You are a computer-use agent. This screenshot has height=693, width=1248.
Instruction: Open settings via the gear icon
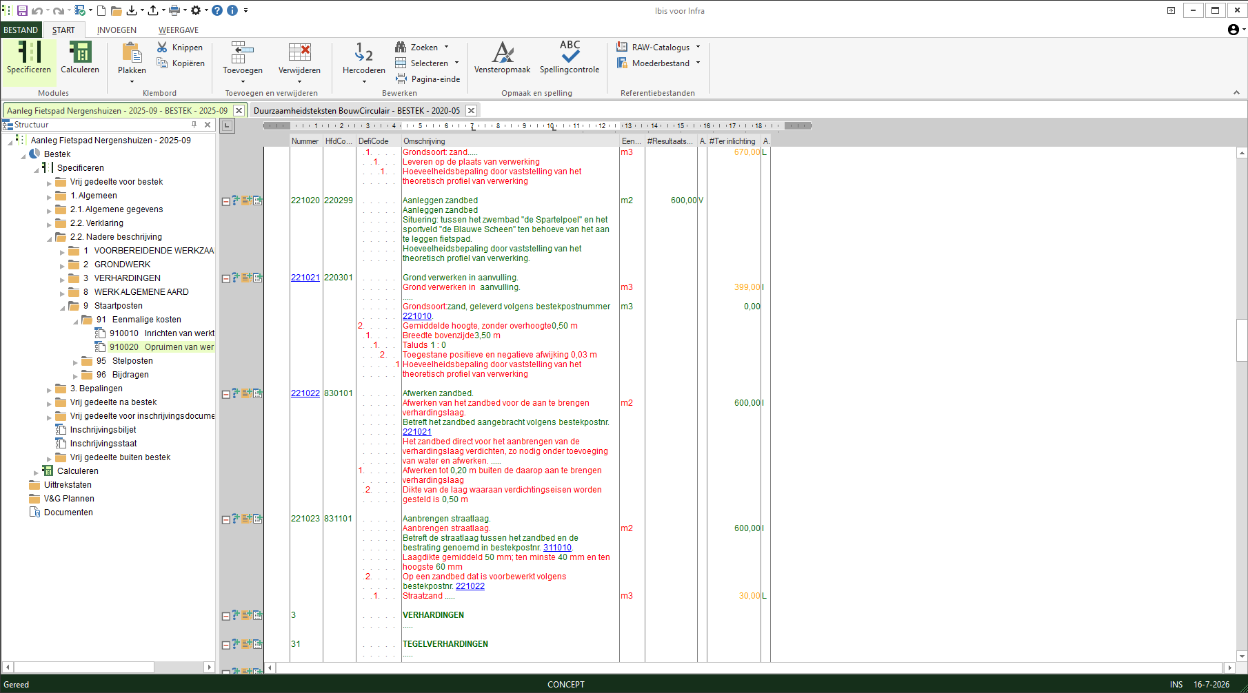click(196, 10)
